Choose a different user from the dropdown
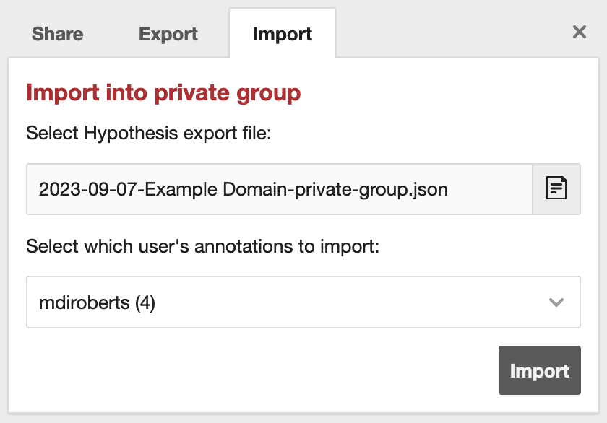The width and height of the screenshot is (607, 423). [303, 302]
